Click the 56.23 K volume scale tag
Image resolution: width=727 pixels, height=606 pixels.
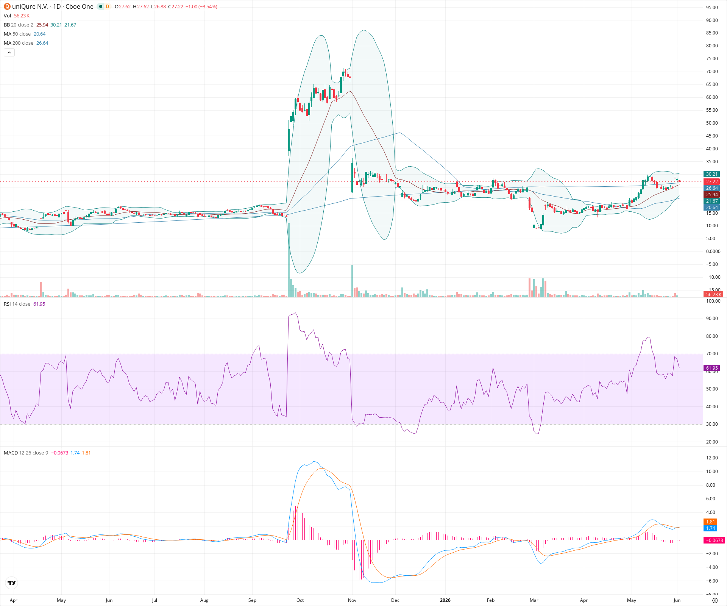[x=713, y=294]
